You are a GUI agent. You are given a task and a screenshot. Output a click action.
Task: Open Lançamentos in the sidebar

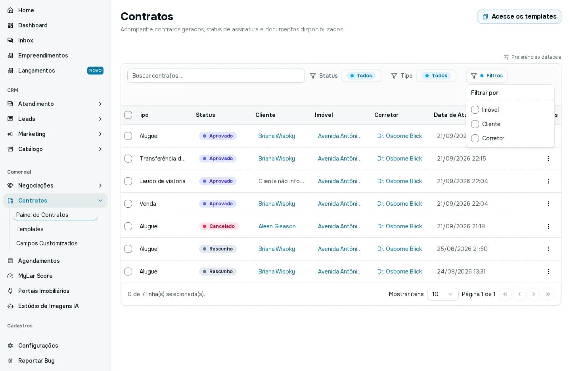click(55, 71)
